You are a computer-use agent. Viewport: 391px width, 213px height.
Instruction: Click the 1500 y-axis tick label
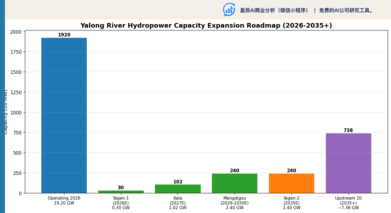(16, 72)
